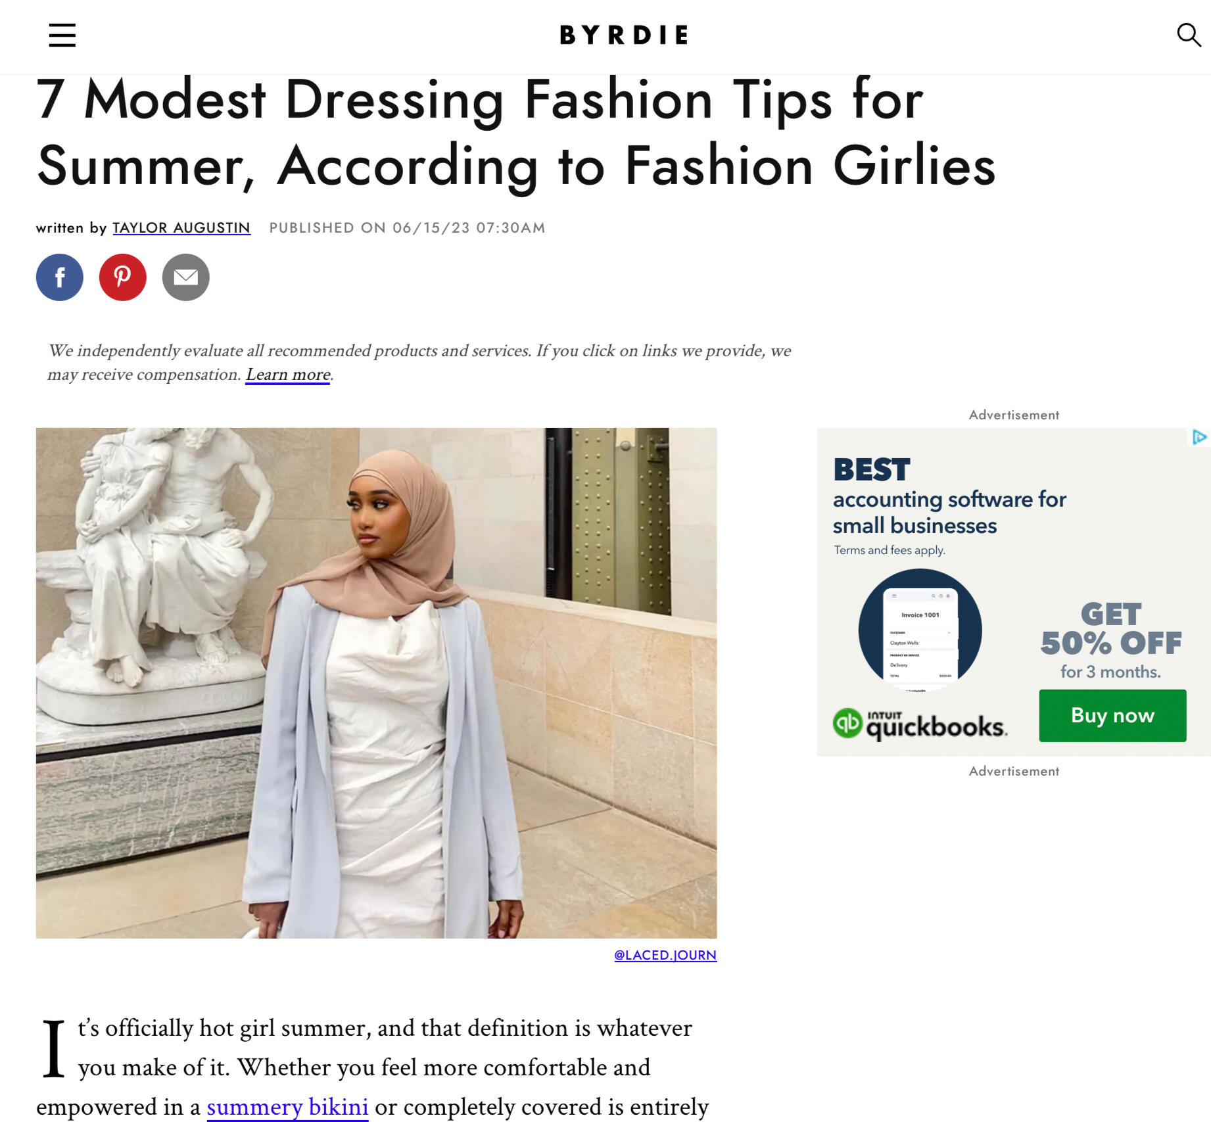Image resolution: width=1211 pixels, height=1122 pixels.
Task: Share article via email icon
Action: pyautogui.click(x=186, y=277)
